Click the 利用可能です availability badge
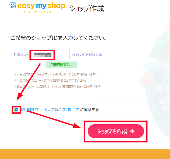The height and width of the screenshot is (159, 170). click(62, 65)
